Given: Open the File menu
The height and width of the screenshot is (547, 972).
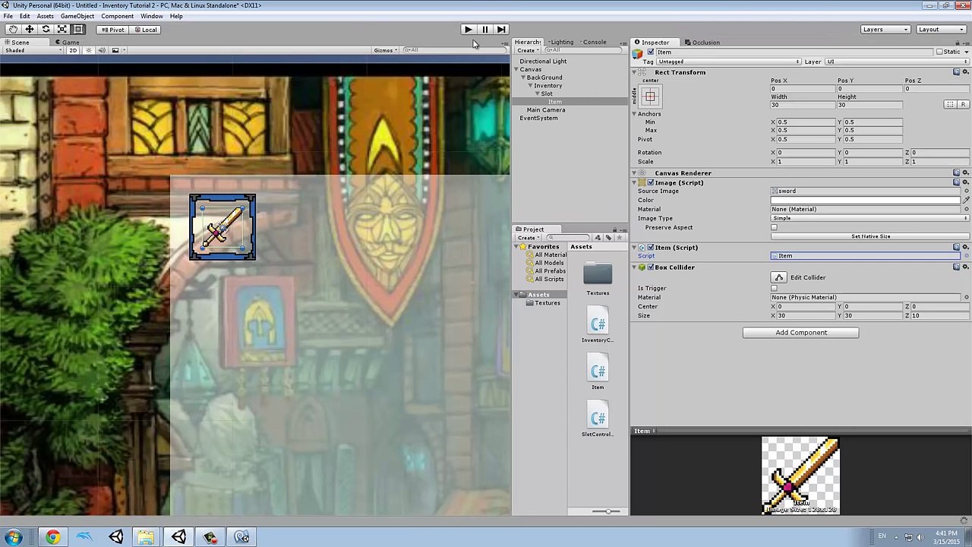Looking at the screenshot, I should pyautogui.click(x=7, y=16).
